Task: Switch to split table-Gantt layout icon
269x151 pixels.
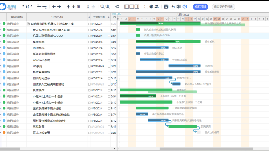Action: [132, 7]
